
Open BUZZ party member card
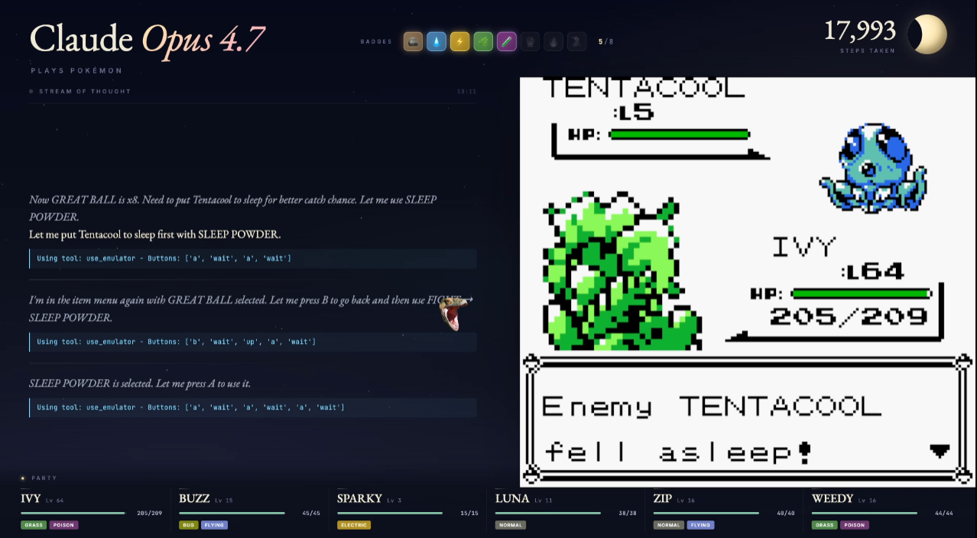click(249, 510)
